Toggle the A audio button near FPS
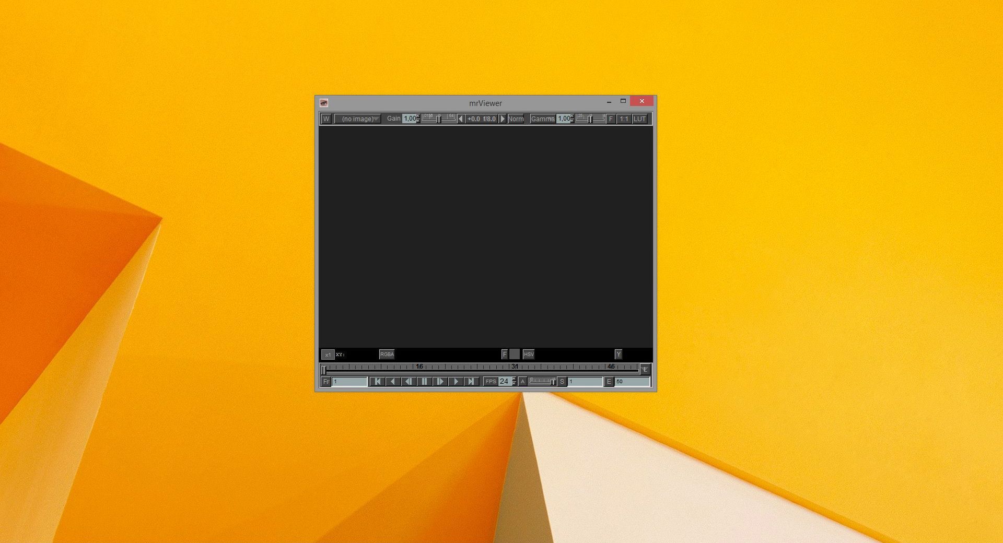Image resolution: width=1003 pixels, height=543 pixels. tap(522, 381)
